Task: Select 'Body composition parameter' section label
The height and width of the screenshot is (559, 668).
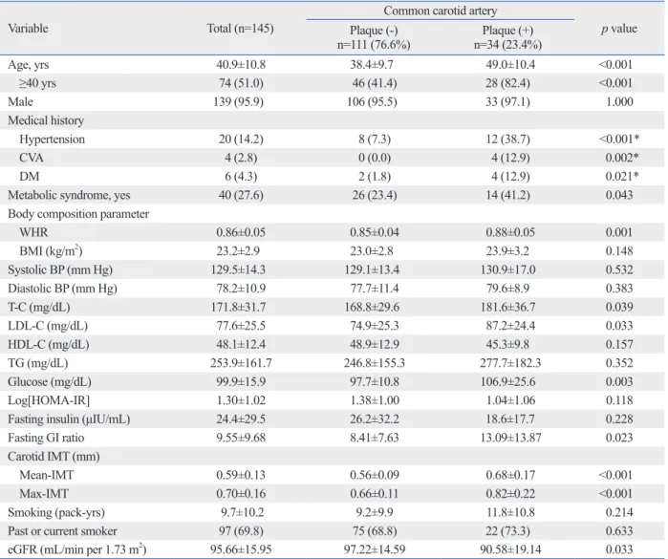Action: 78,214
